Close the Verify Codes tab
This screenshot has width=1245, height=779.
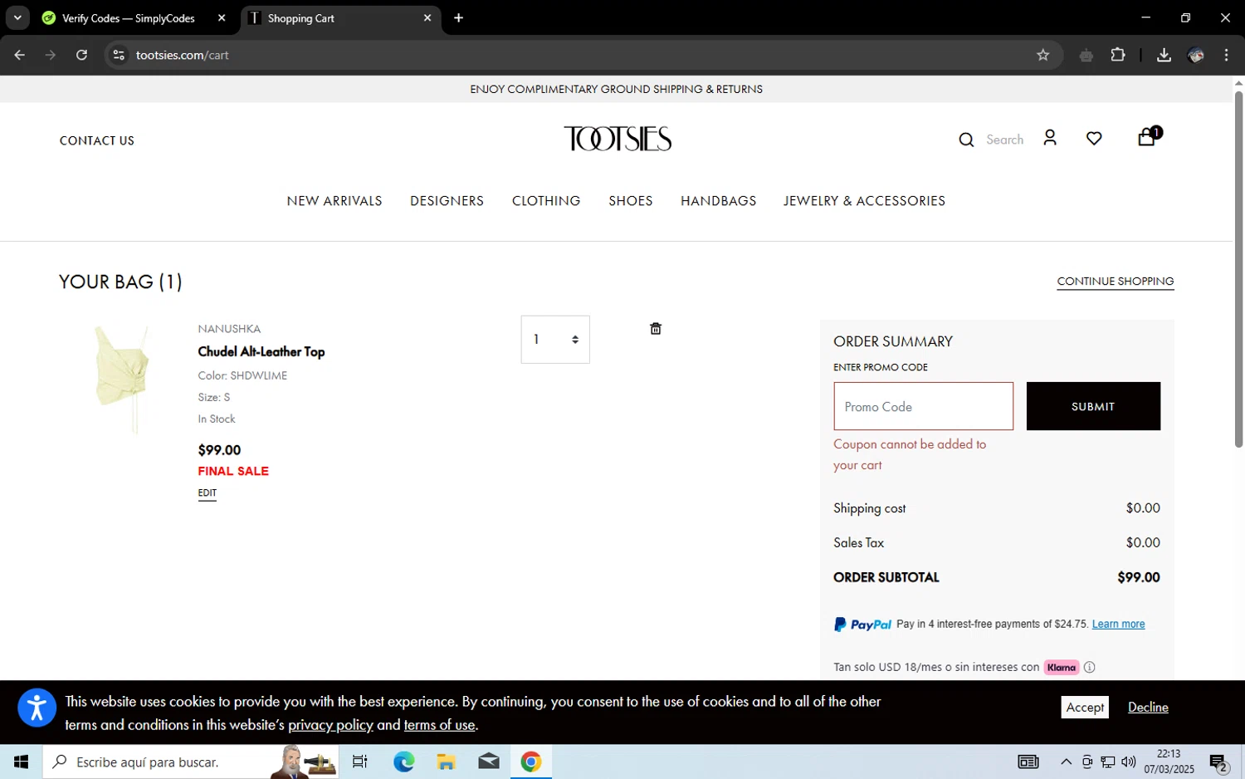click(x=222, y=17)
